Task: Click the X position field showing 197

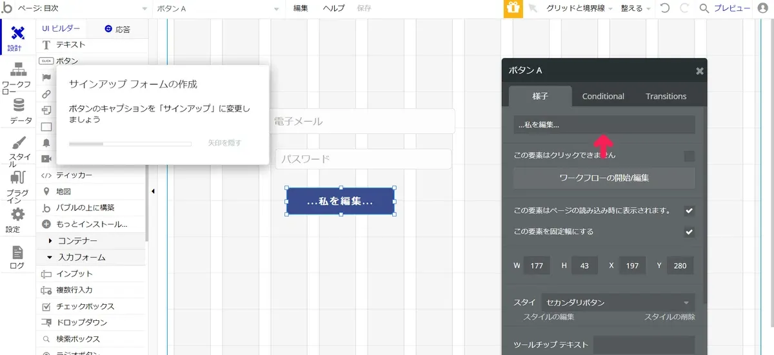Action: (x=632, y=265)
